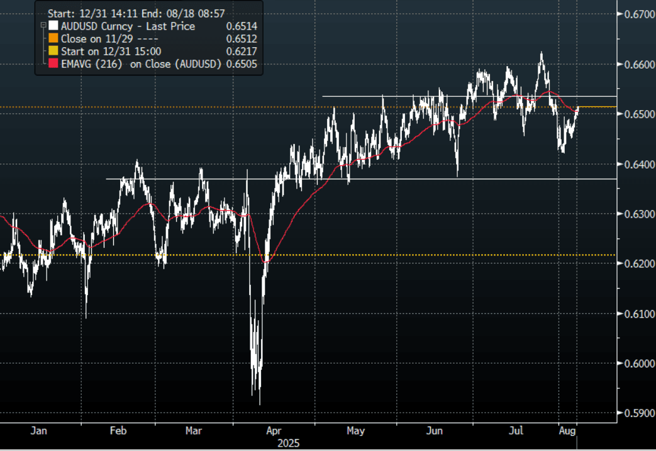Select the AUDUSD Curncy - Last Price label
Viewport: 656px width, 451px height.
[128, 26]
